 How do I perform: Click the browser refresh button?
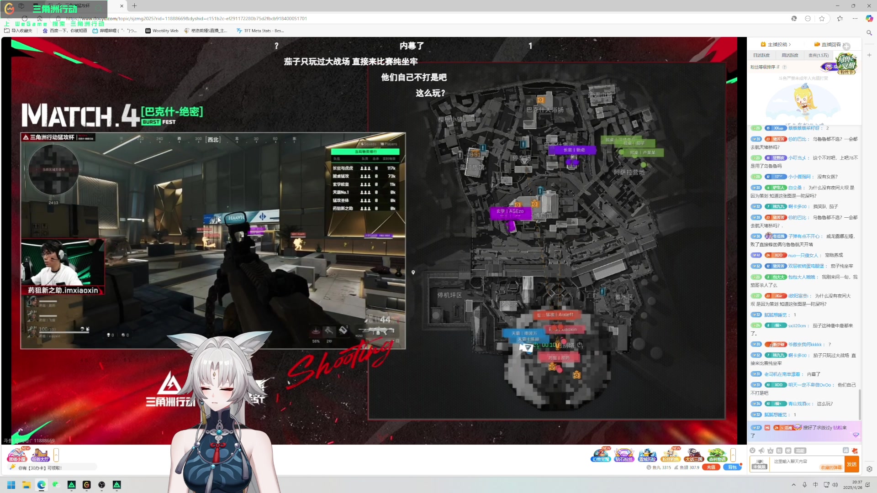(24, 19)
